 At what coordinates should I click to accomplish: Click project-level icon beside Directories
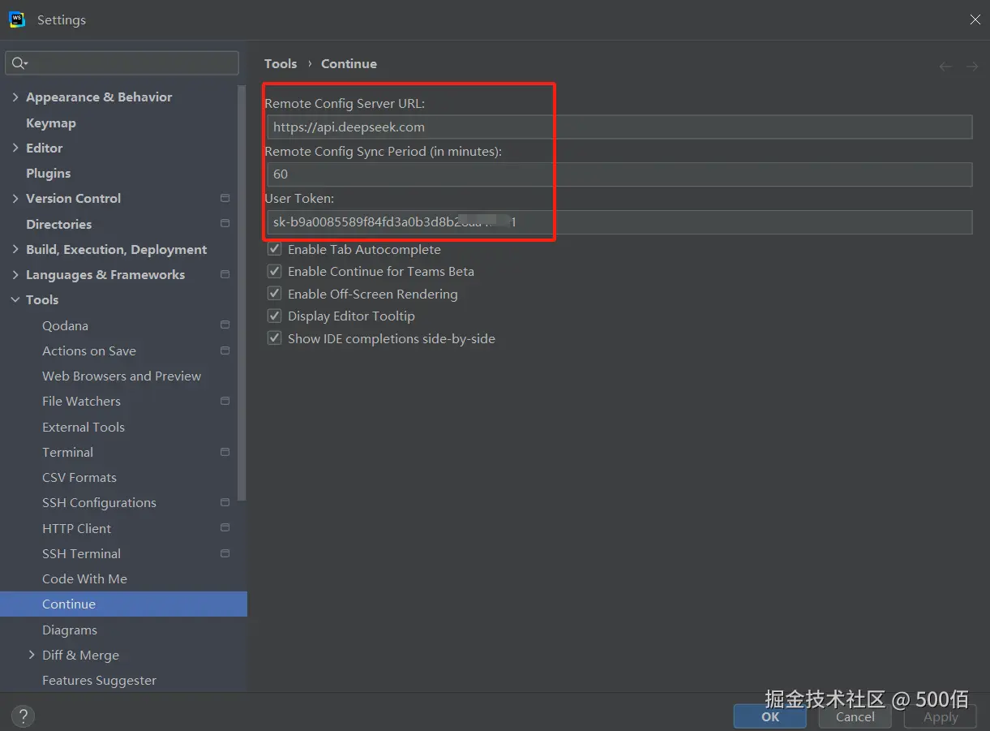pos(225,223)
